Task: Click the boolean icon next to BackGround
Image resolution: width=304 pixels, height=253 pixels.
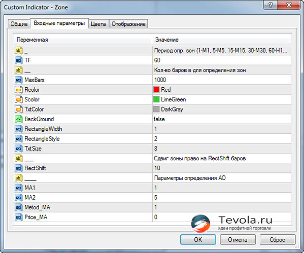Action: coord(18,119)
